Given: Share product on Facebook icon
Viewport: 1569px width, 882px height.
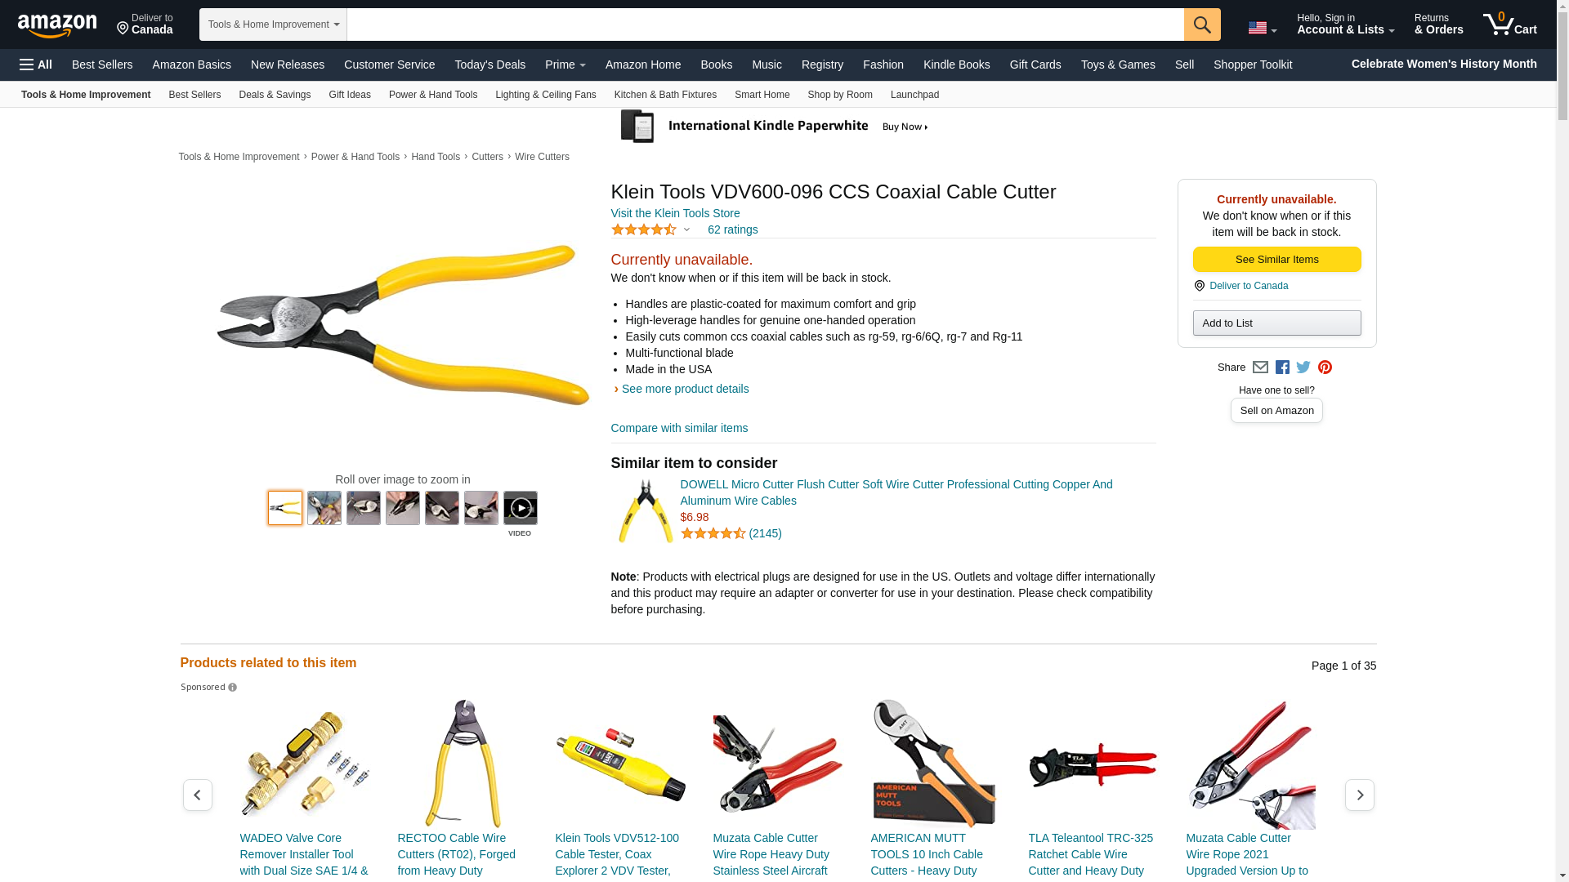Looking at the screenshot, I should tap(1282, 367).
